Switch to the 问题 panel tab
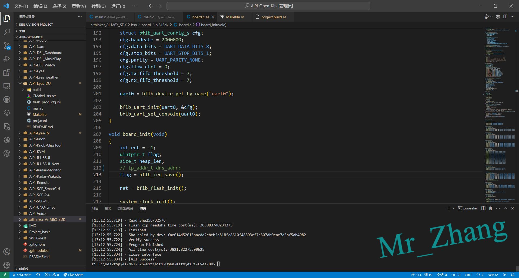 point(95,208)
